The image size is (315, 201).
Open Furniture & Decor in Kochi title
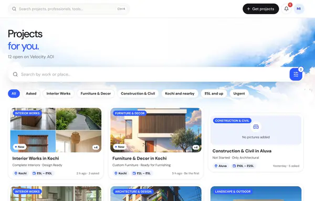tap(140, 158)
